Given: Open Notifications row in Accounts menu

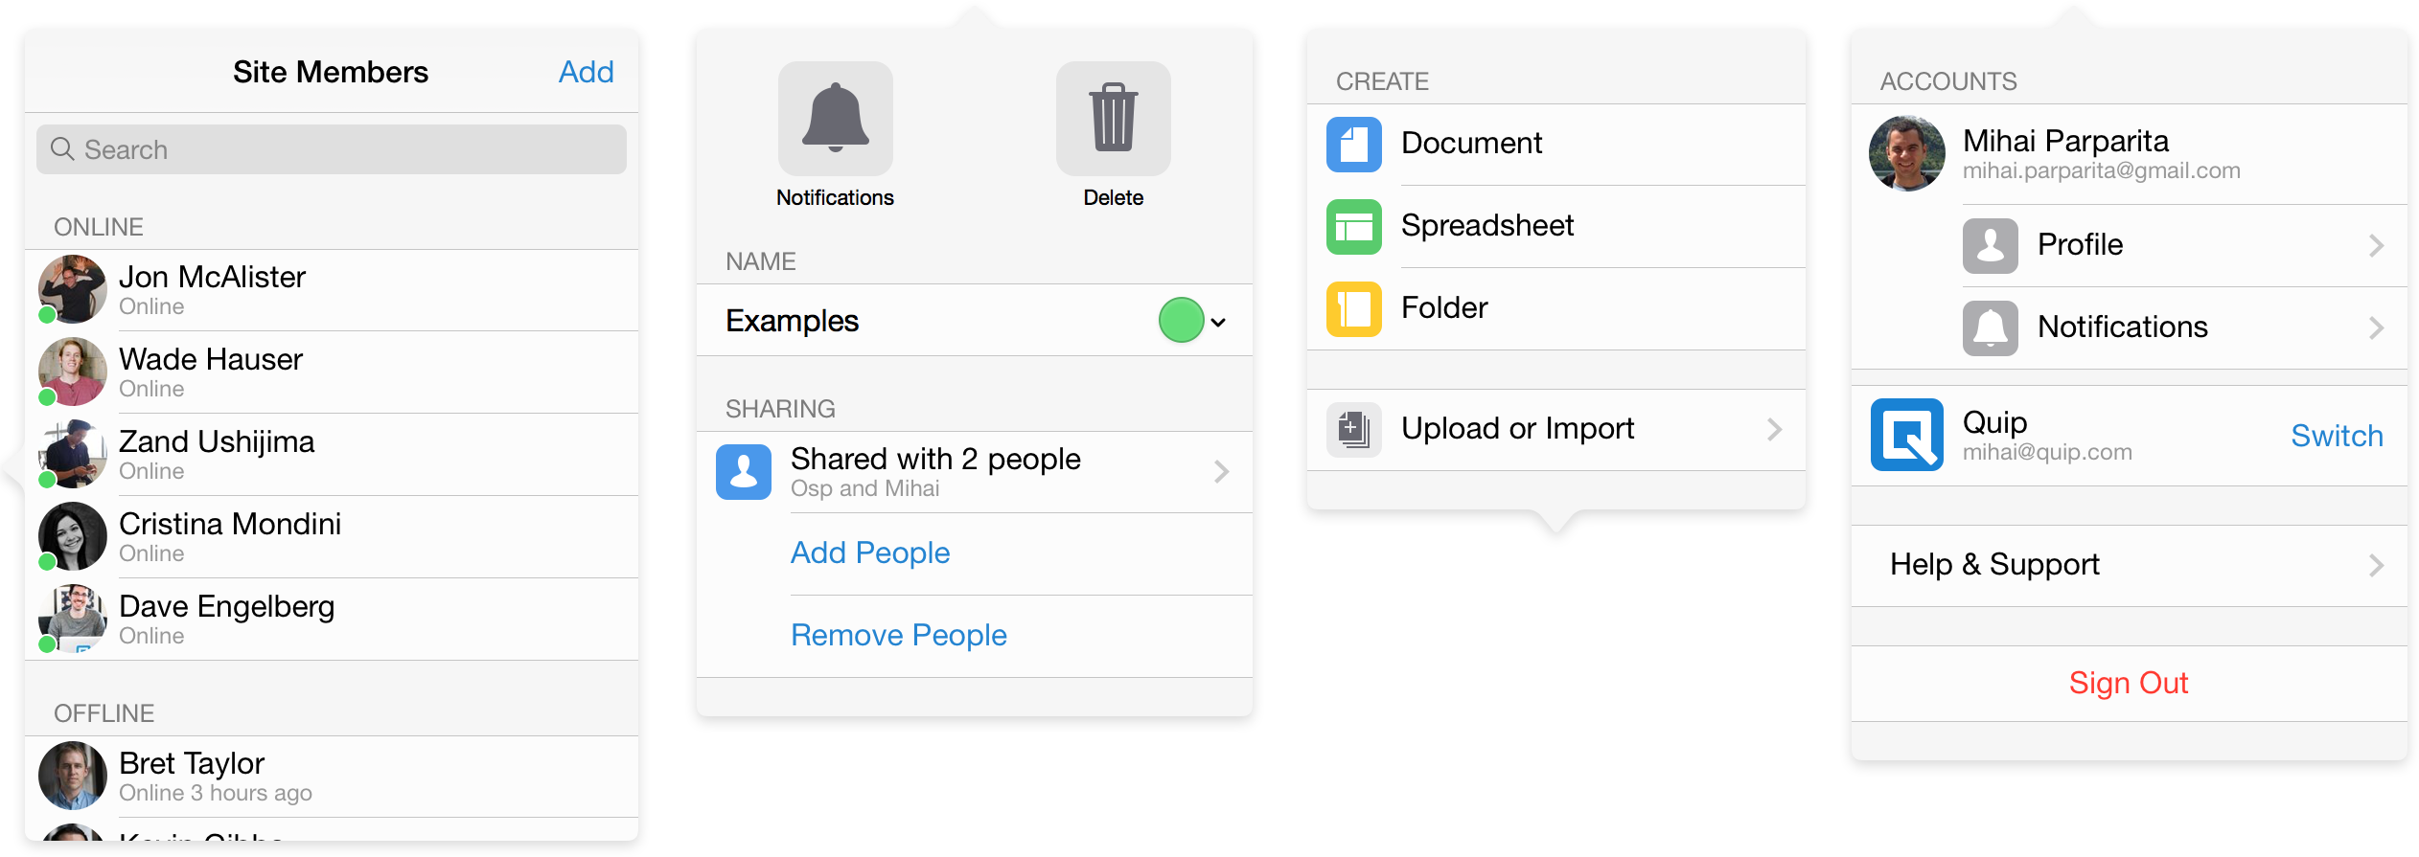Looking at the screenshot, I should [2122, 327].
